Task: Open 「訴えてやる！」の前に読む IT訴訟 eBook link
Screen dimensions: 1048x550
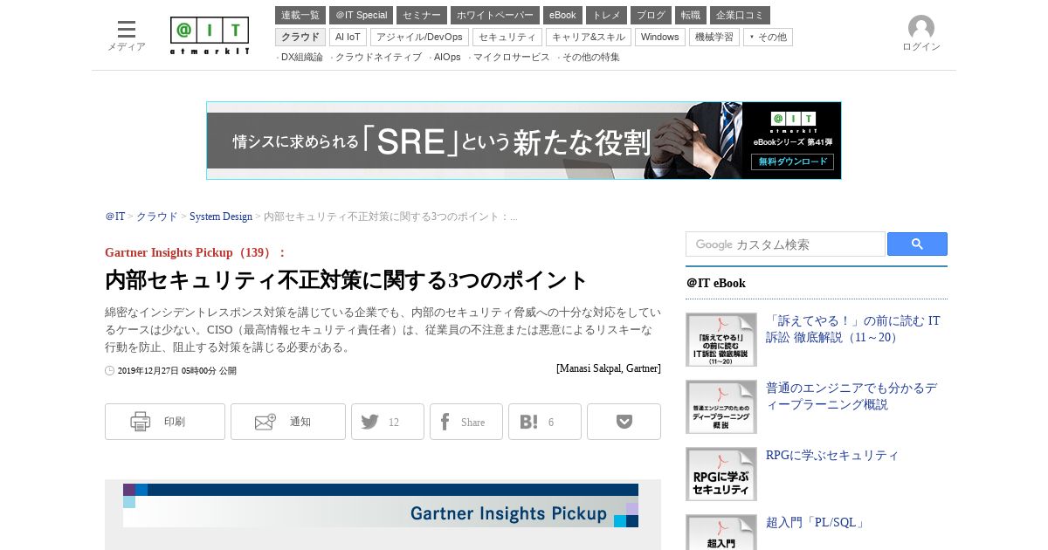Action: (x=853, y=329)
